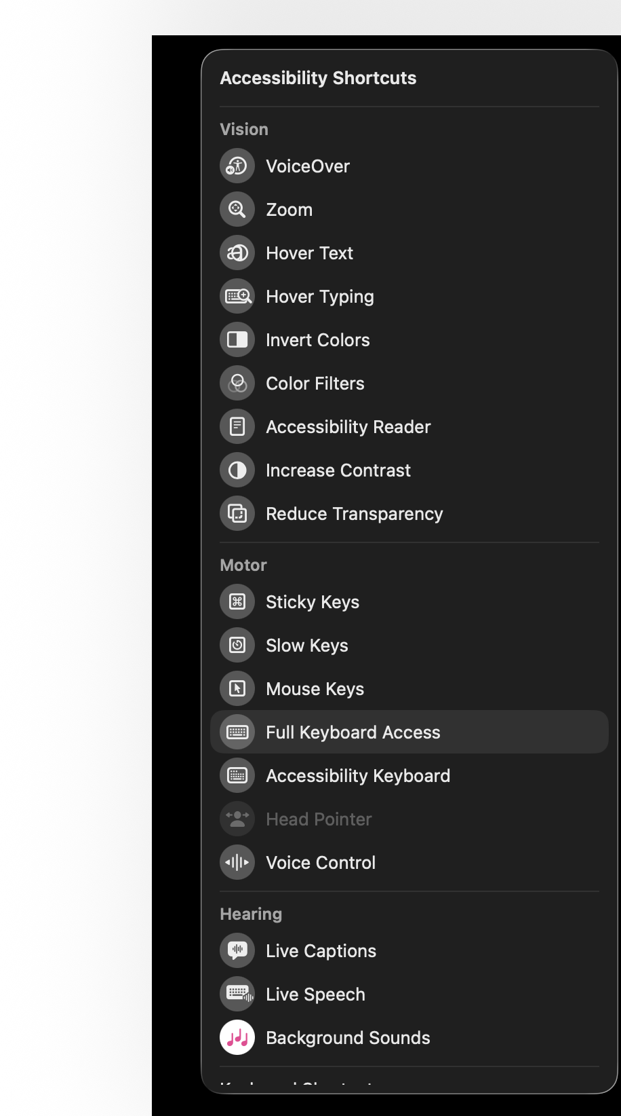Viewport: 621px width, 1116px height.
Task: Click the Accessibility Reader icon
Action: [x=237, y=427]
